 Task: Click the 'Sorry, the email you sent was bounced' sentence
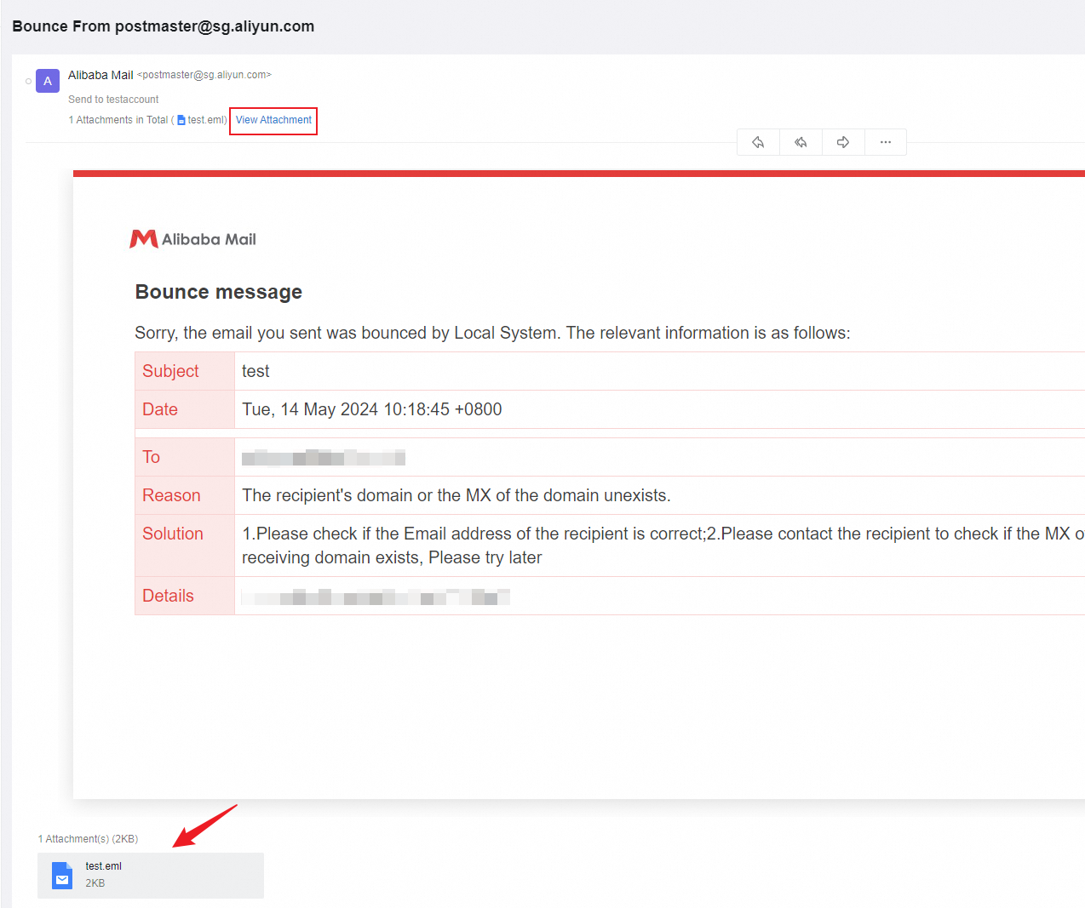[492, 333]
